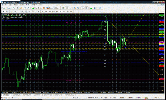
Task: Set timeframe to MN
Action: point(71,11)
